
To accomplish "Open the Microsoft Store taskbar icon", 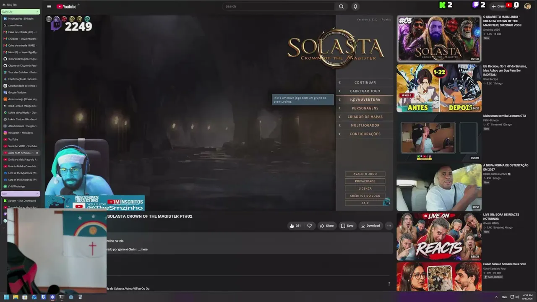I will 25,297.
